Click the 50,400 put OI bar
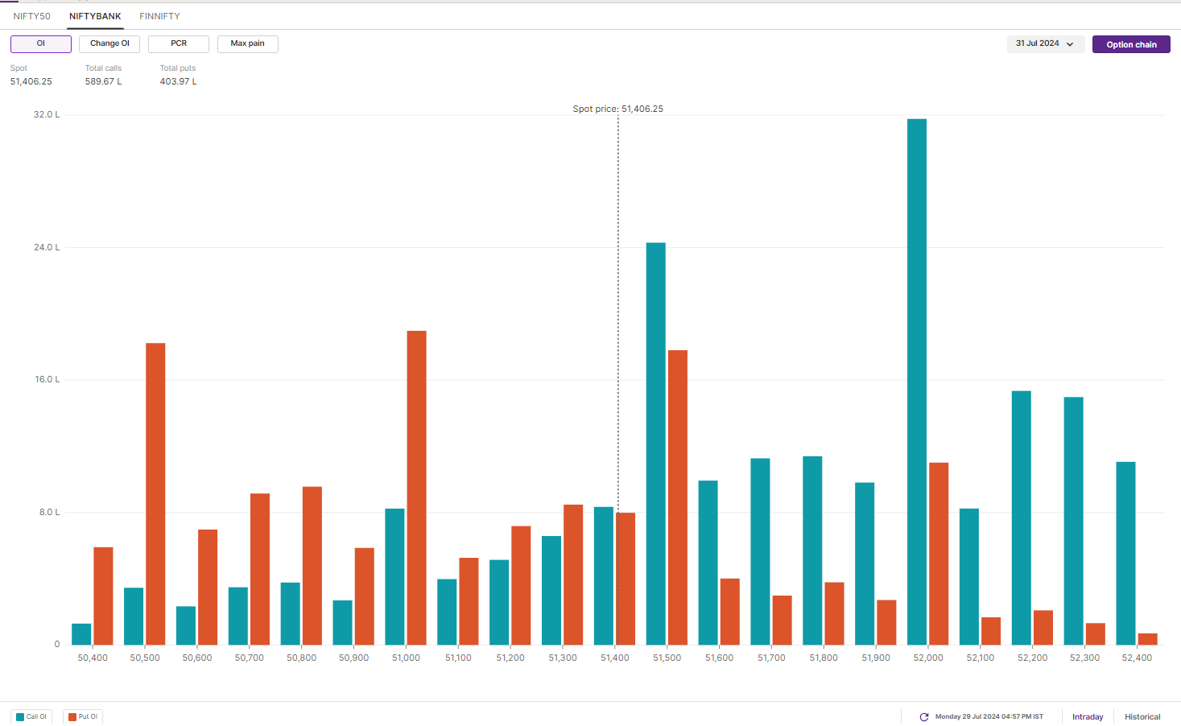This screenshot has height=726, width=1181. (x=103, y=596)
